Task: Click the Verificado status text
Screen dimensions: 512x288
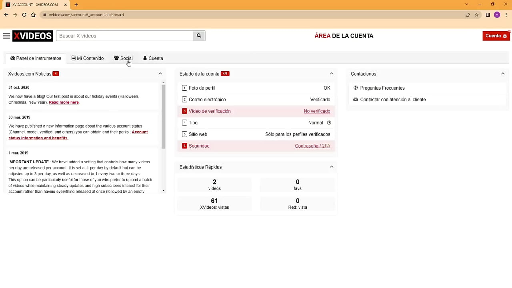Action: (x=320, y=100)
